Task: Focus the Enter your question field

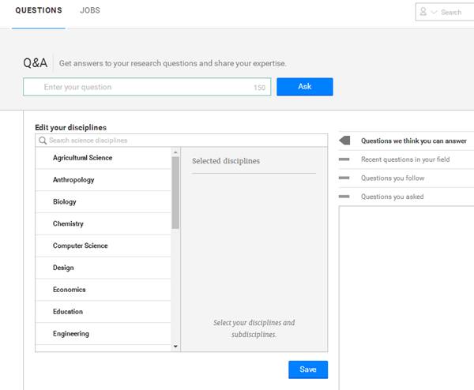Action: point(147,87)
